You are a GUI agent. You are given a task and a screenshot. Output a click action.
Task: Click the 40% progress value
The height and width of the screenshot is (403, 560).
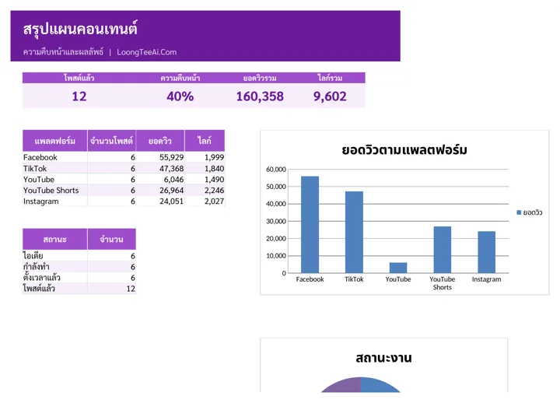(180, 96)
